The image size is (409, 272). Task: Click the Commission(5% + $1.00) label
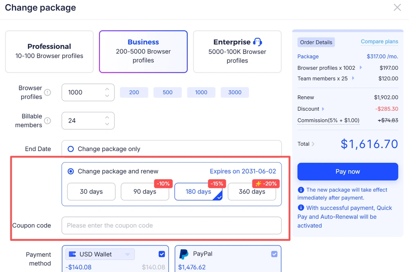tap(328, 120)
